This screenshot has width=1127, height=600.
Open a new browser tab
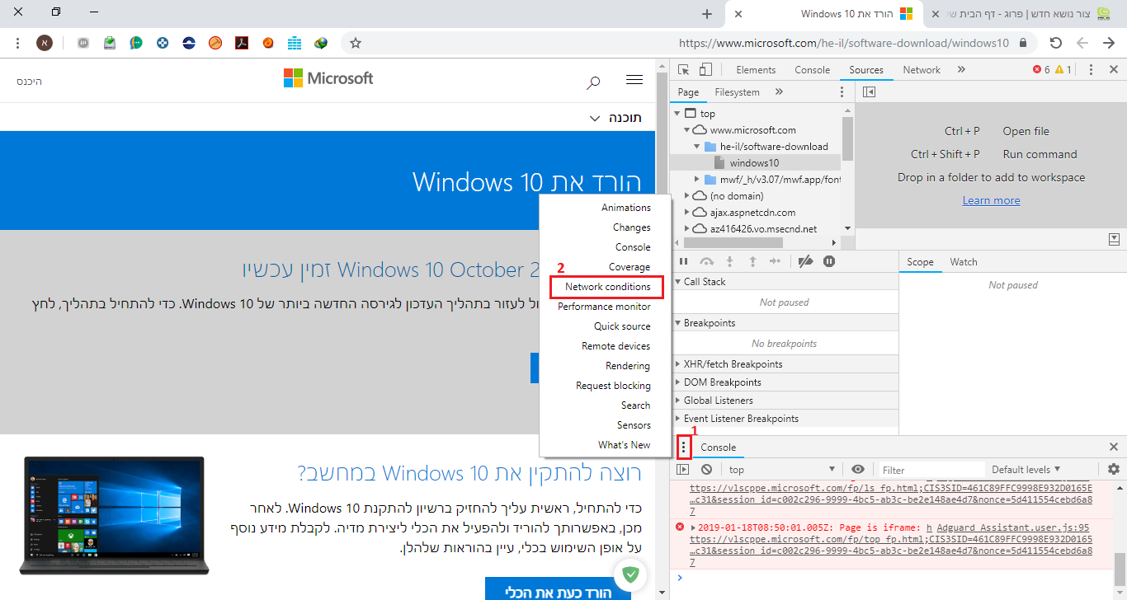[707, 14]
